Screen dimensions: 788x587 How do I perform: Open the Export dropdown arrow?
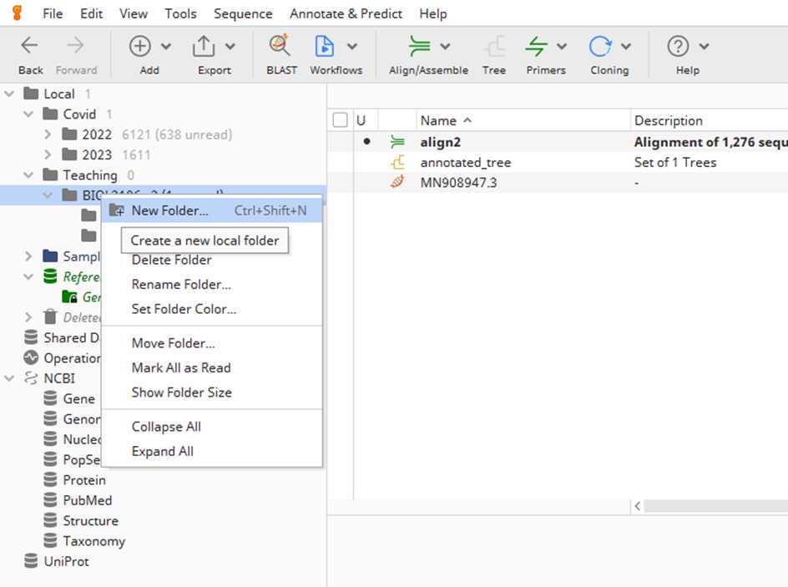coord(230,47)
